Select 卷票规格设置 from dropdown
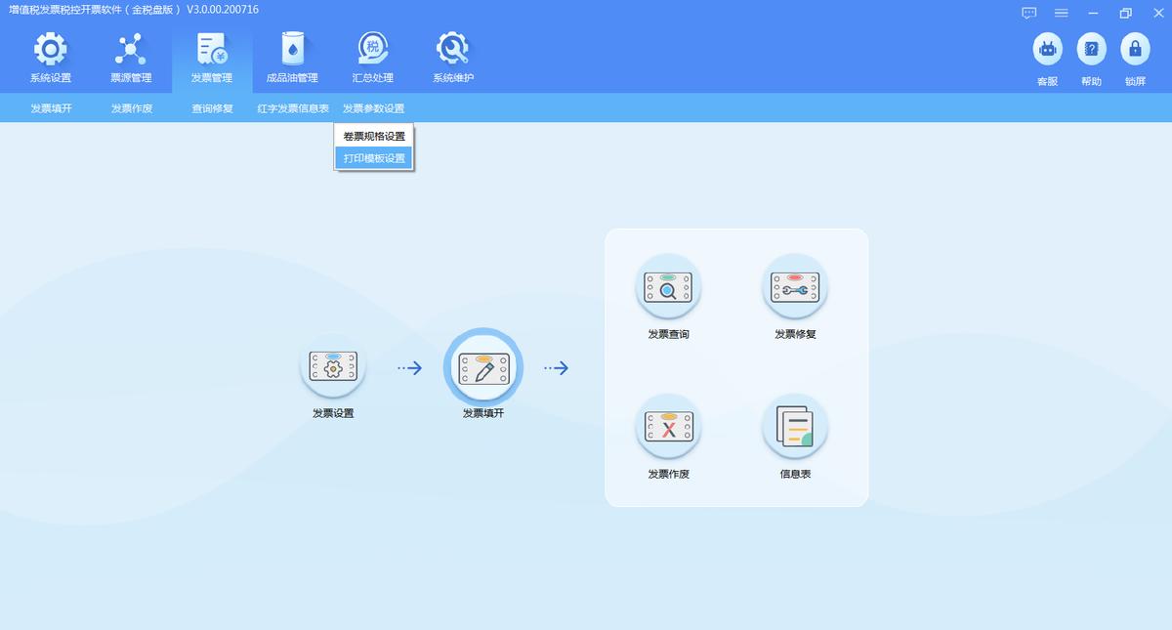Screen dimensions: 1172x630 tap(374, 136)
